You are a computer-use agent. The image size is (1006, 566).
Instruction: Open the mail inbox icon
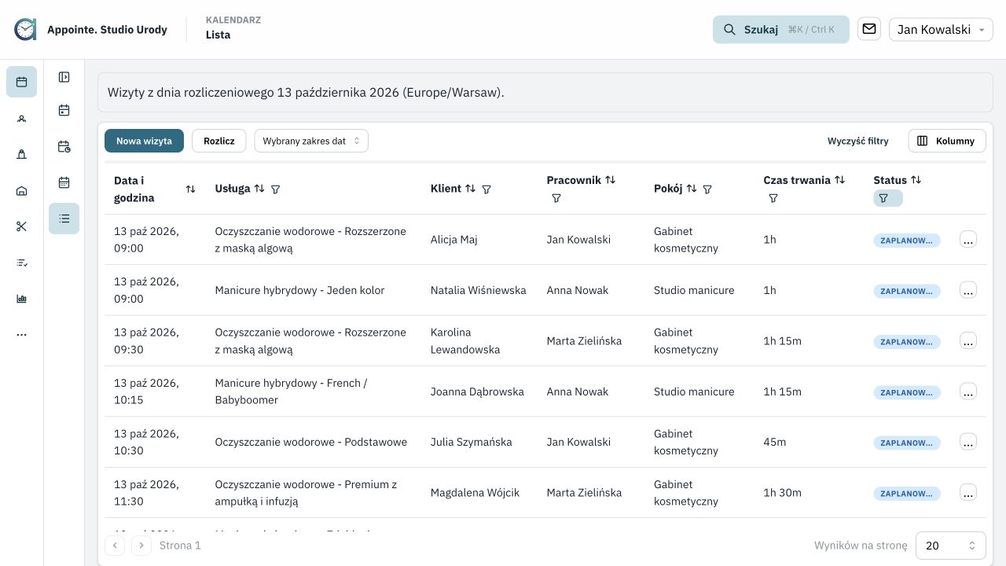869,29
